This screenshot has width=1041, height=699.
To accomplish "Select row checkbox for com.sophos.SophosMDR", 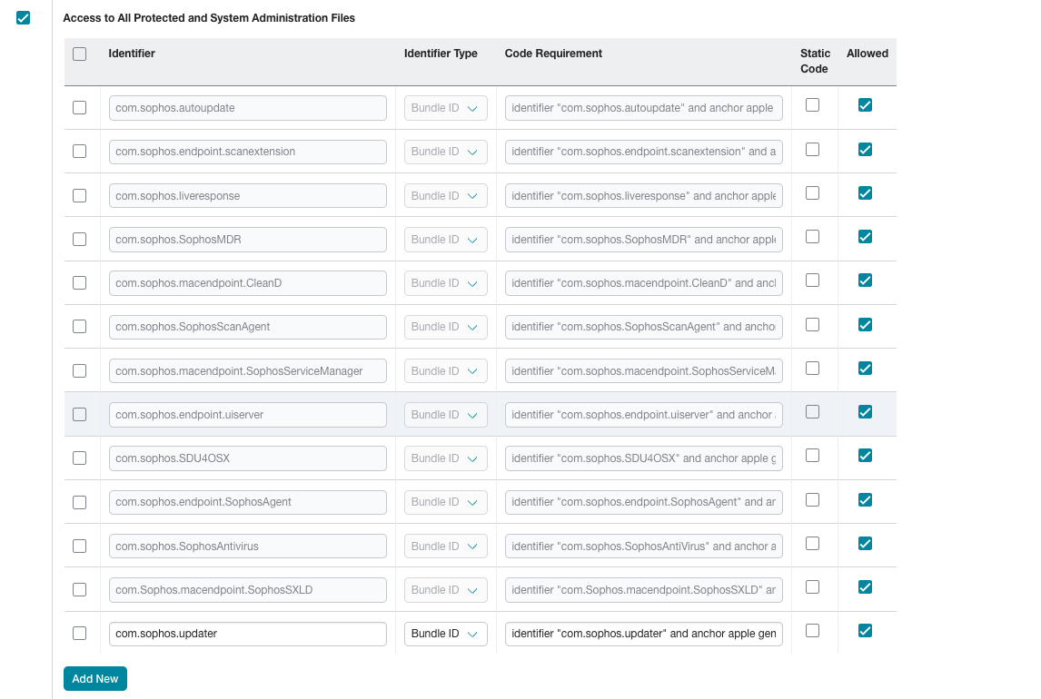I will [x=80, y=239].
